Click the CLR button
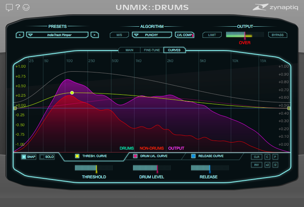This screenshot has height=207, width=304. pyautogui.click(x=257, y=157)
